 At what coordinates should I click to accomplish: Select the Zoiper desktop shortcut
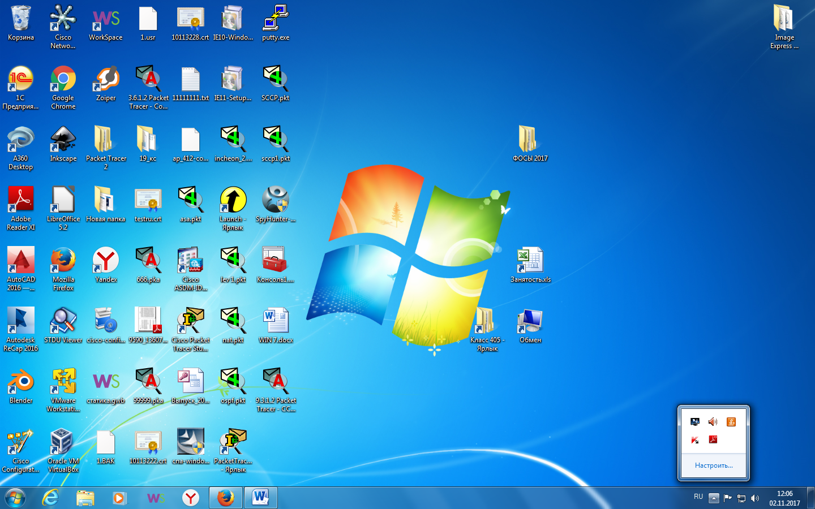[106, 84]
